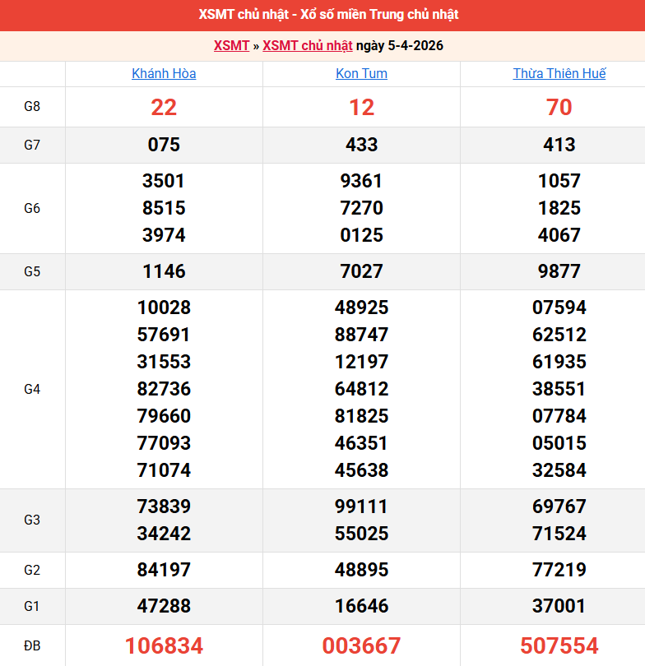Select the G8 number 22 for Khánh Hòa
Image resolution: width=645 pixels, height=666 pixels.
pyautogui.click(x=164, y=108)
